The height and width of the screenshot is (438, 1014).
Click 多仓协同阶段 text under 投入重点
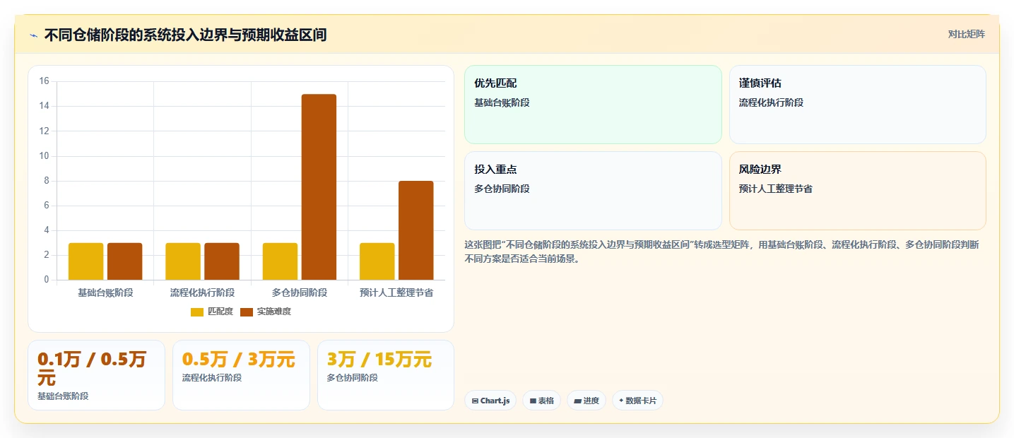click(502, 189)
